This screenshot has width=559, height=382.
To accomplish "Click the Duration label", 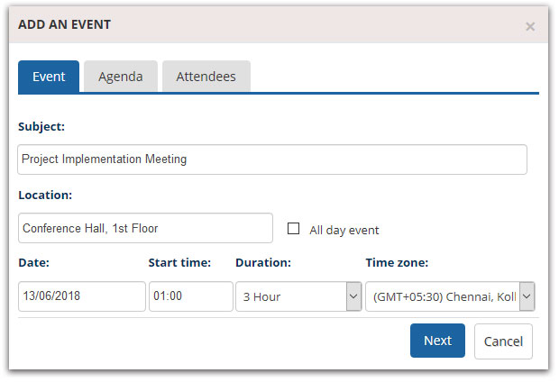I will [263, 263].
